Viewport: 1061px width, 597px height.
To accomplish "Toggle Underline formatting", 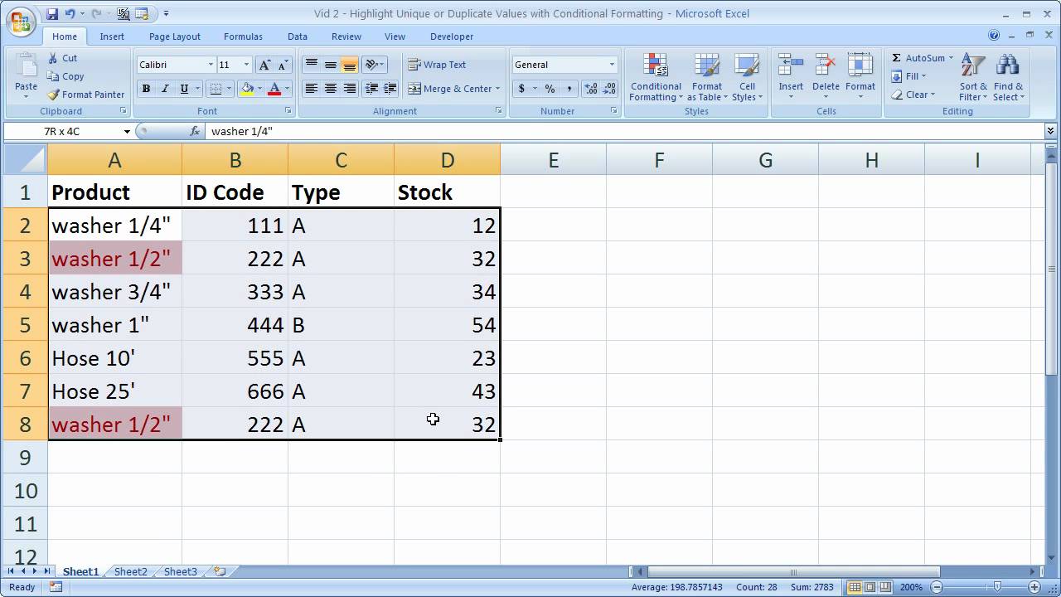I will click(x=184, y=89).
